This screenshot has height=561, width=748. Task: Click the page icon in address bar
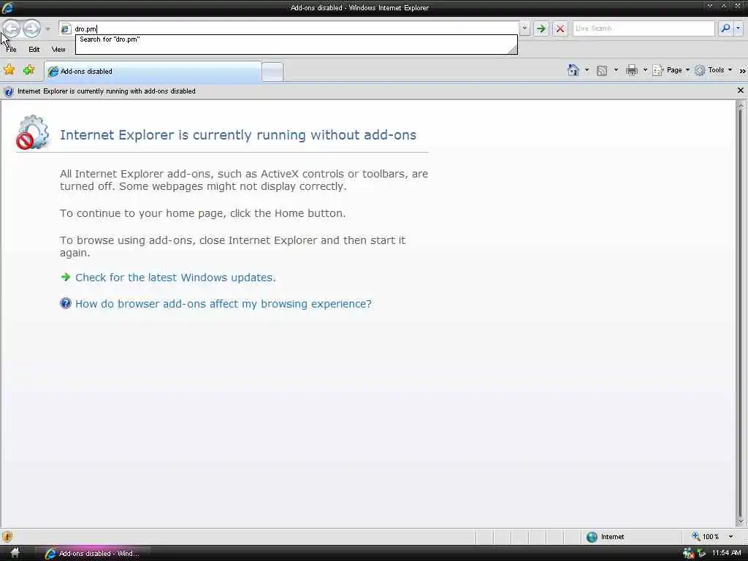[x=66, y=28]
